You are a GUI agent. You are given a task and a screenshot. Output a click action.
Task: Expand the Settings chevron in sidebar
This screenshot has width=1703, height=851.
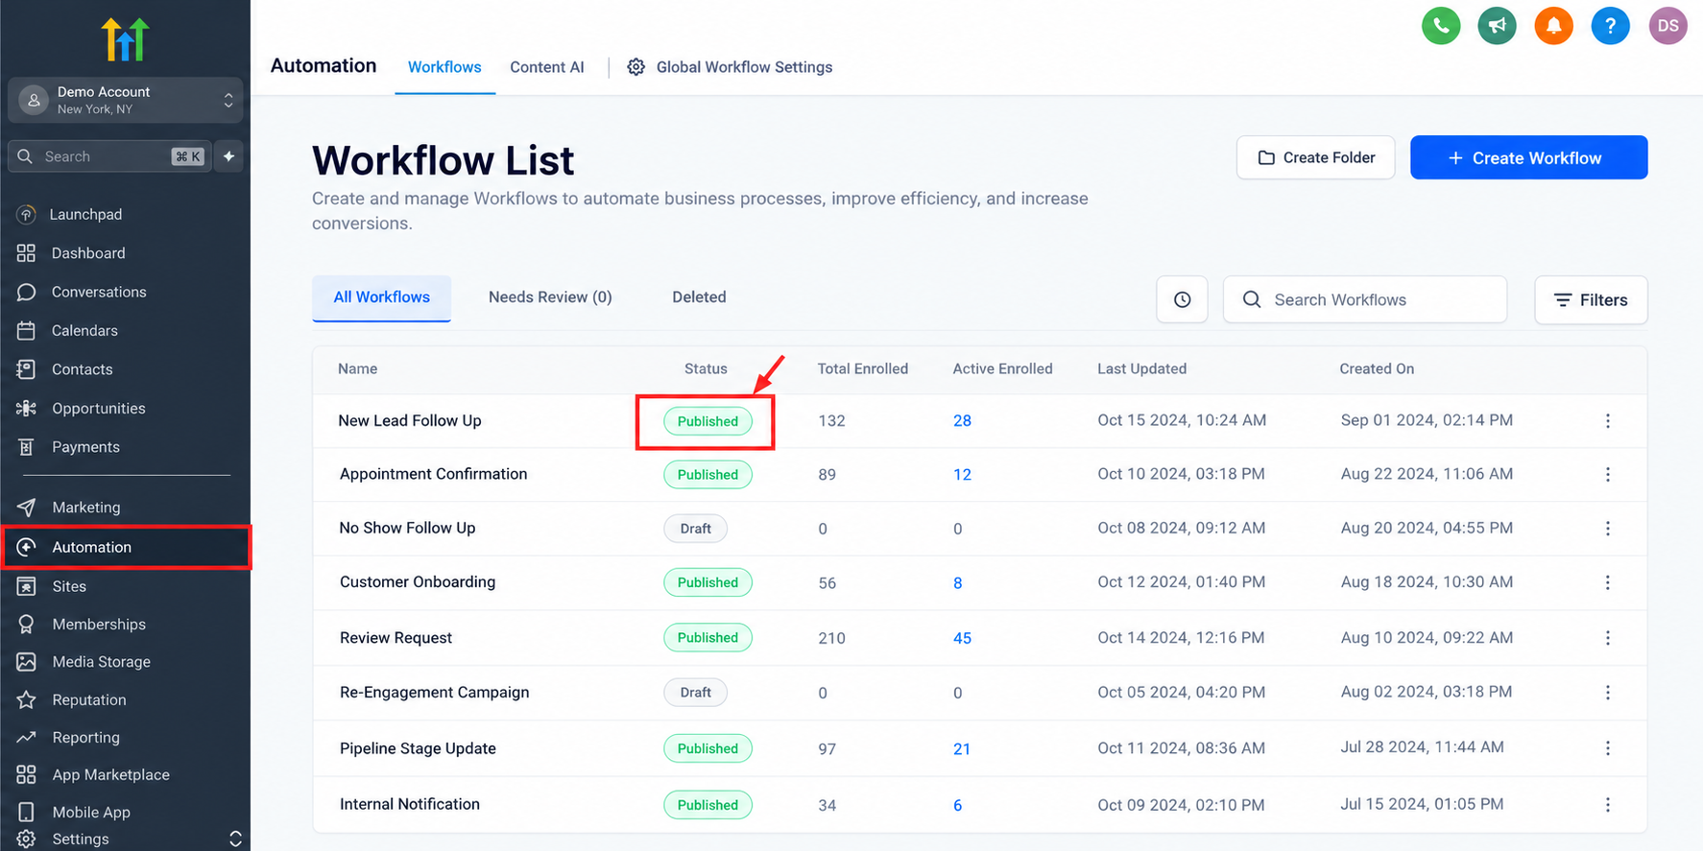[x=235, y=839]
